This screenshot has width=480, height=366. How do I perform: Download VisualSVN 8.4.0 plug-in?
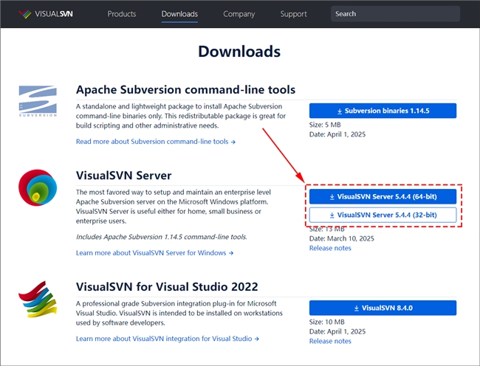click(x=383, y=308)
